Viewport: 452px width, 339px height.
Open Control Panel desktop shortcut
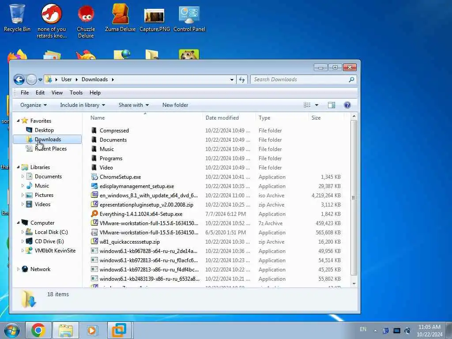(189, 19)
